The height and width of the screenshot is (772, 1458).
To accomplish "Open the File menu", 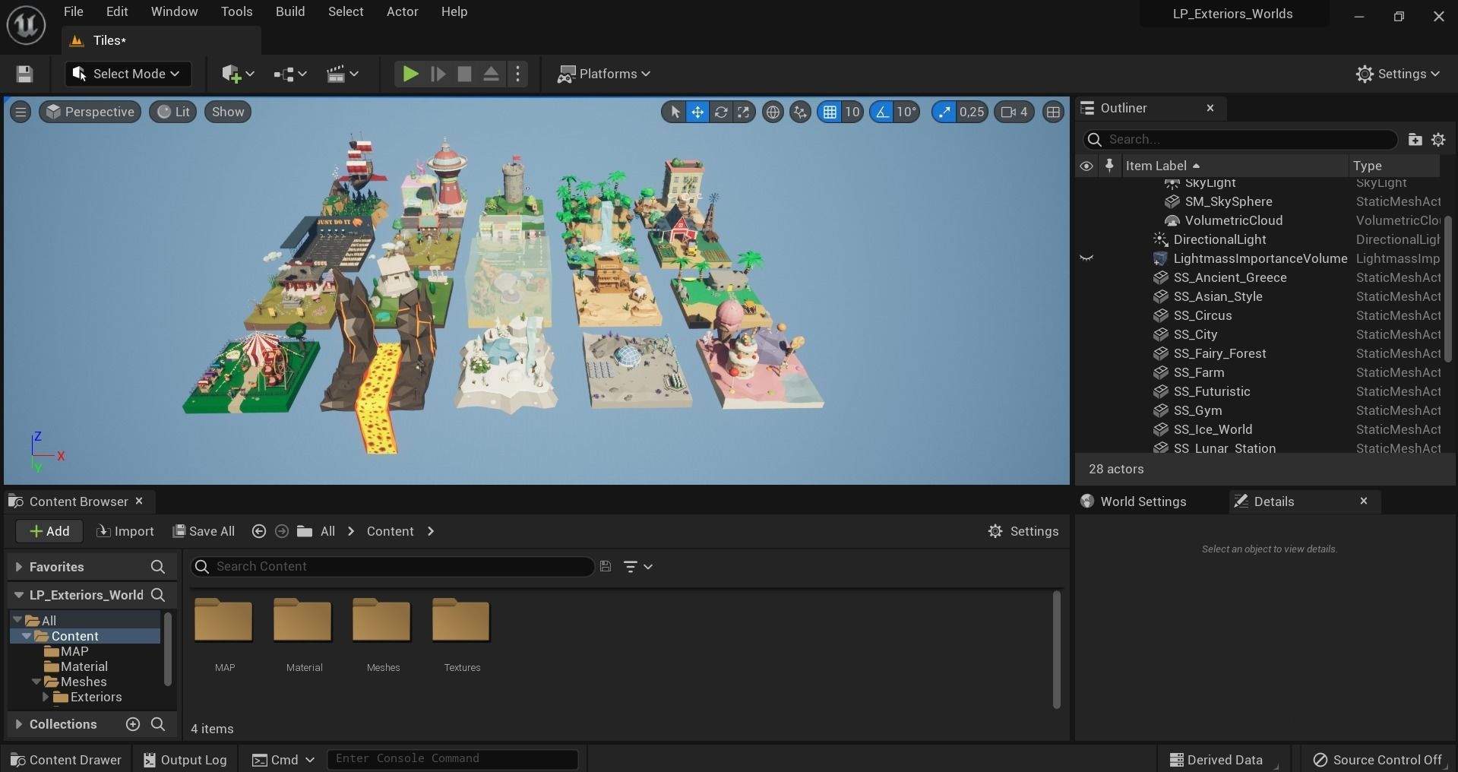I will [x=74, y=11].
